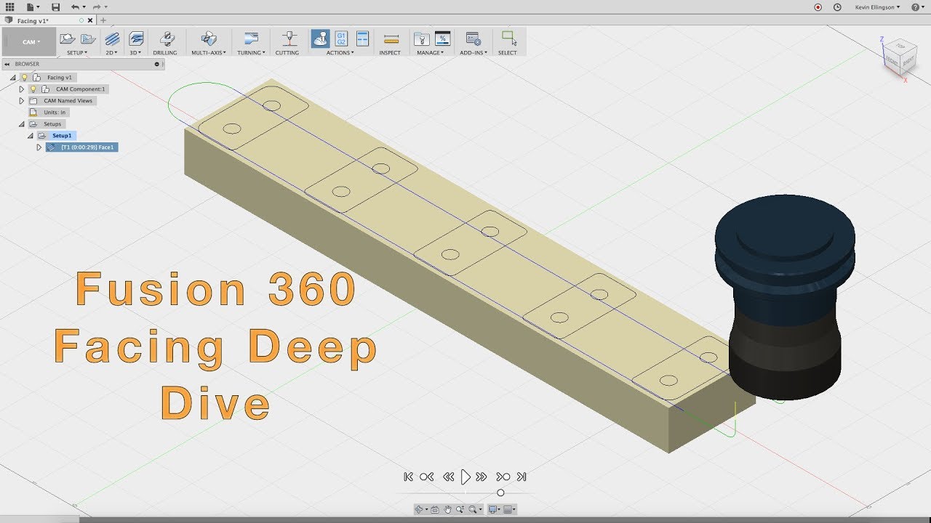Redo the last undone action
This screenshot has width=931, height=523.
(96, 7)
